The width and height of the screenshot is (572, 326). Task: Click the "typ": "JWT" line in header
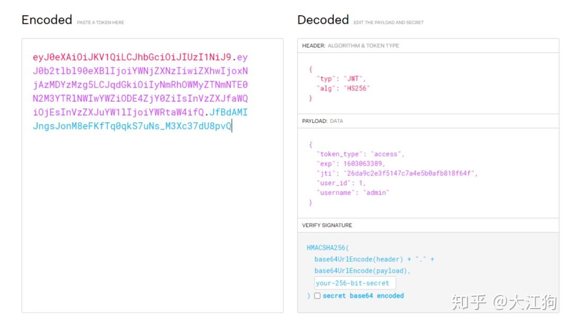pos(341,79)
